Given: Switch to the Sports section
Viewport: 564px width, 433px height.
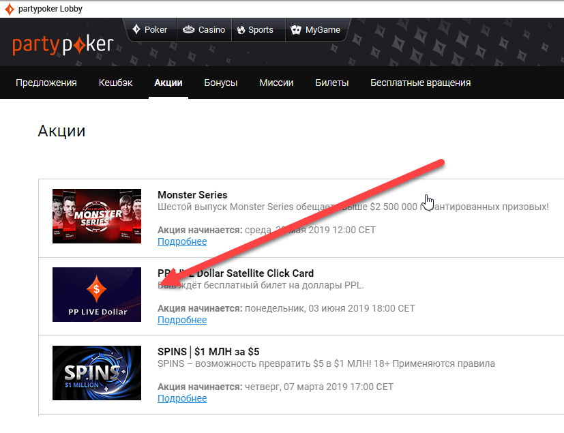Looking at the screenshot, I should click(258, 29).
